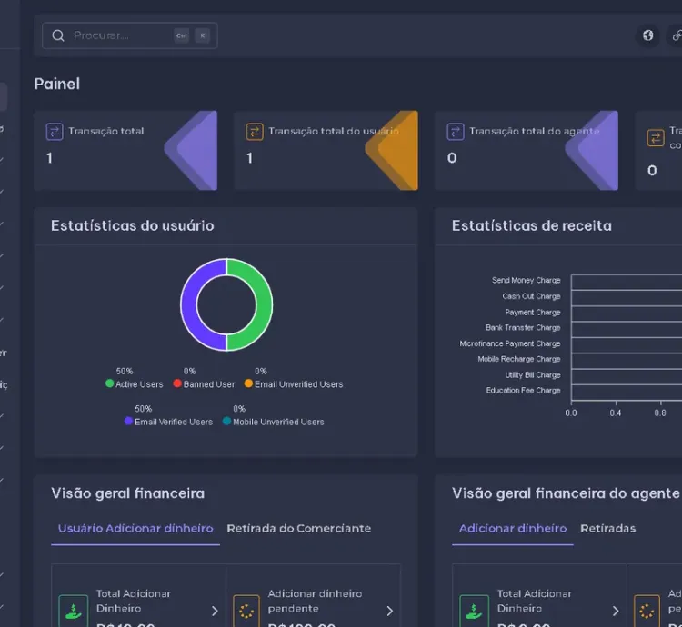Viewport: 682px width, 627px height.
Task: Click green money-hand icon in Visão geral financeira do agente
Action: 474,611
